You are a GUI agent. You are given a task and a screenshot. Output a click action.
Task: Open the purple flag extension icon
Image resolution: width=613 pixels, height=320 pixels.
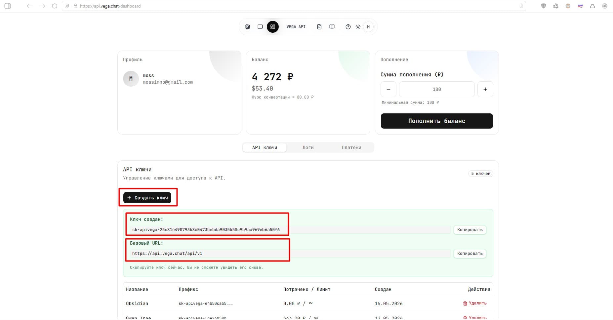pyautogui.click(x=580, y=6)
